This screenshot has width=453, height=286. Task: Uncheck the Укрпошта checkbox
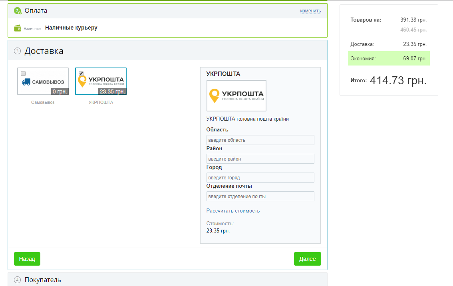[x=81, y=73]
